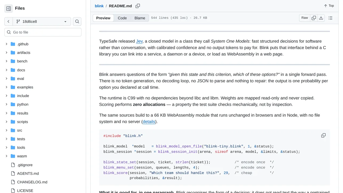Select the python folder name
Screen dimensions: 343x193
23,104
